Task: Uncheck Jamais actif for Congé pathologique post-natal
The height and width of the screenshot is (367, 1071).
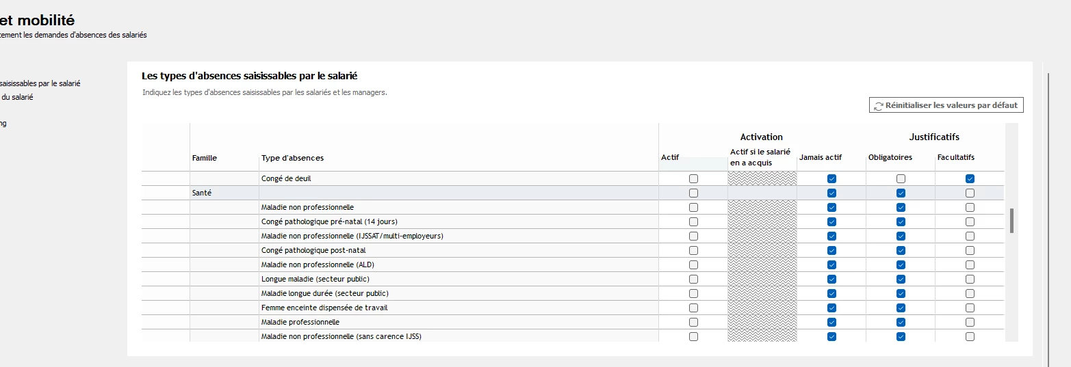Action: pos(831,250)
